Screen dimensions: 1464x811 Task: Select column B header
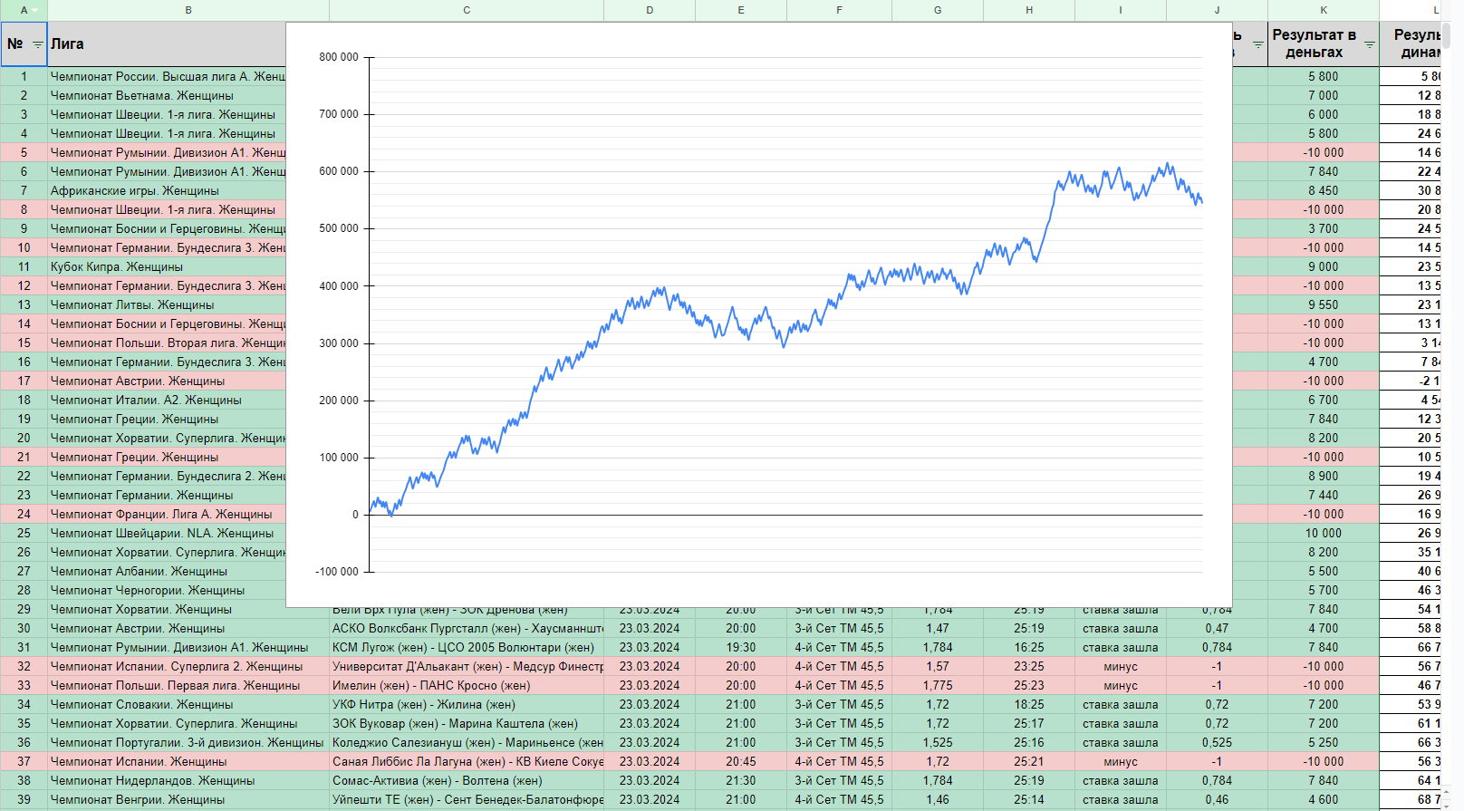point(188,10)
